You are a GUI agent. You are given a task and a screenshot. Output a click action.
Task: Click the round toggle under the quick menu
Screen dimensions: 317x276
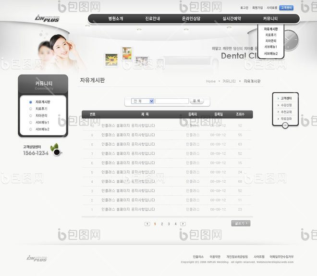pyautogui.click(x=285, y=125)
